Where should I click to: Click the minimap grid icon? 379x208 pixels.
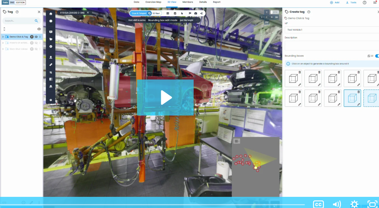click(x=236, y=141)
